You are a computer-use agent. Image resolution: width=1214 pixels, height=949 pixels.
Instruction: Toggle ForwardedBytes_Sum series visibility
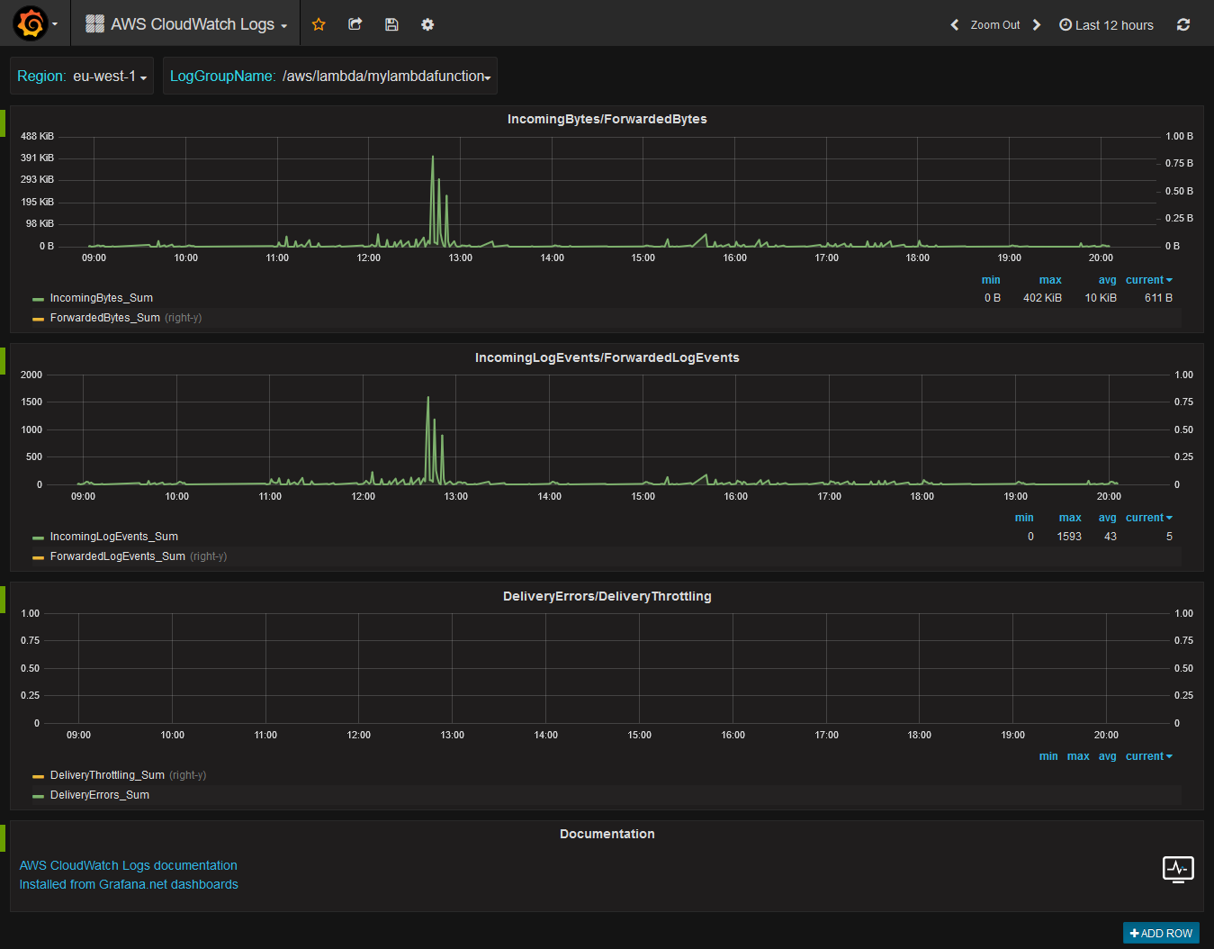coord(105,318)
